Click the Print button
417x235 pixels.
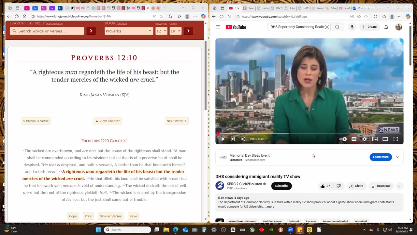pyautogui.click(x=88, y=216)
